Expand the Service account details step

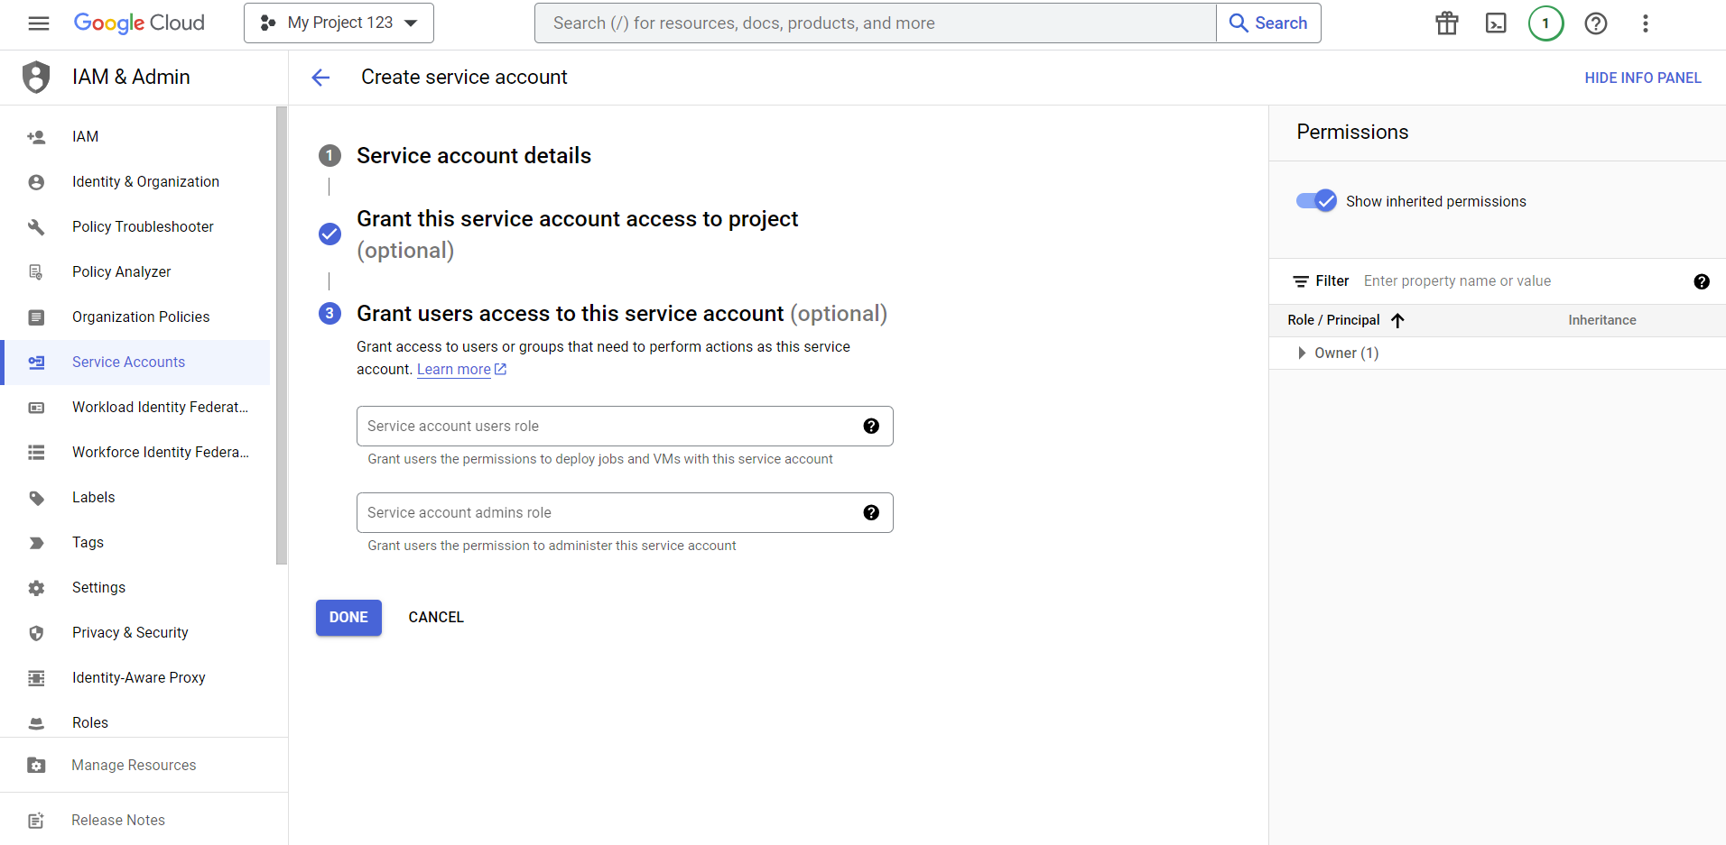[474, 156]
